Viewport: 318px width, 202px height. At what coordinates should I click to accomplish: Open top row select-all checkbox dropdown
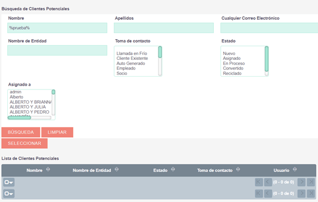(9, 182)
